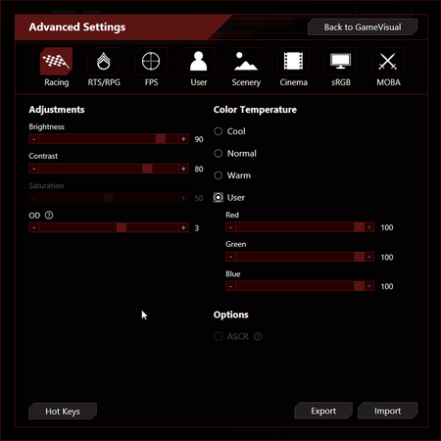Select the Normal color temperature option

[219, 154]
